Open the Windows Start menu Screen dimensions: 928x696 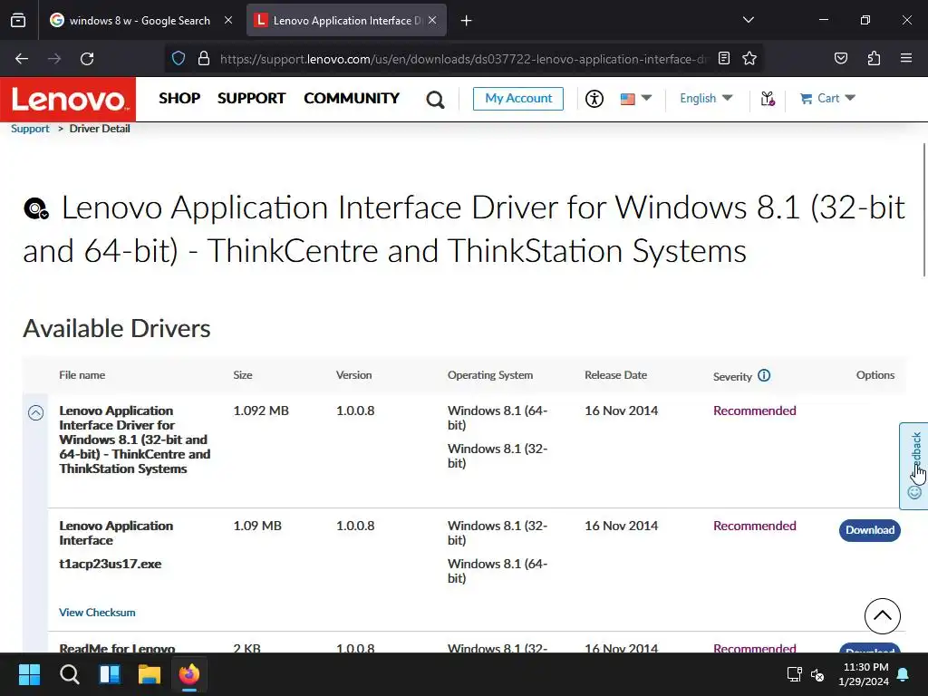(x=29, y=674)
